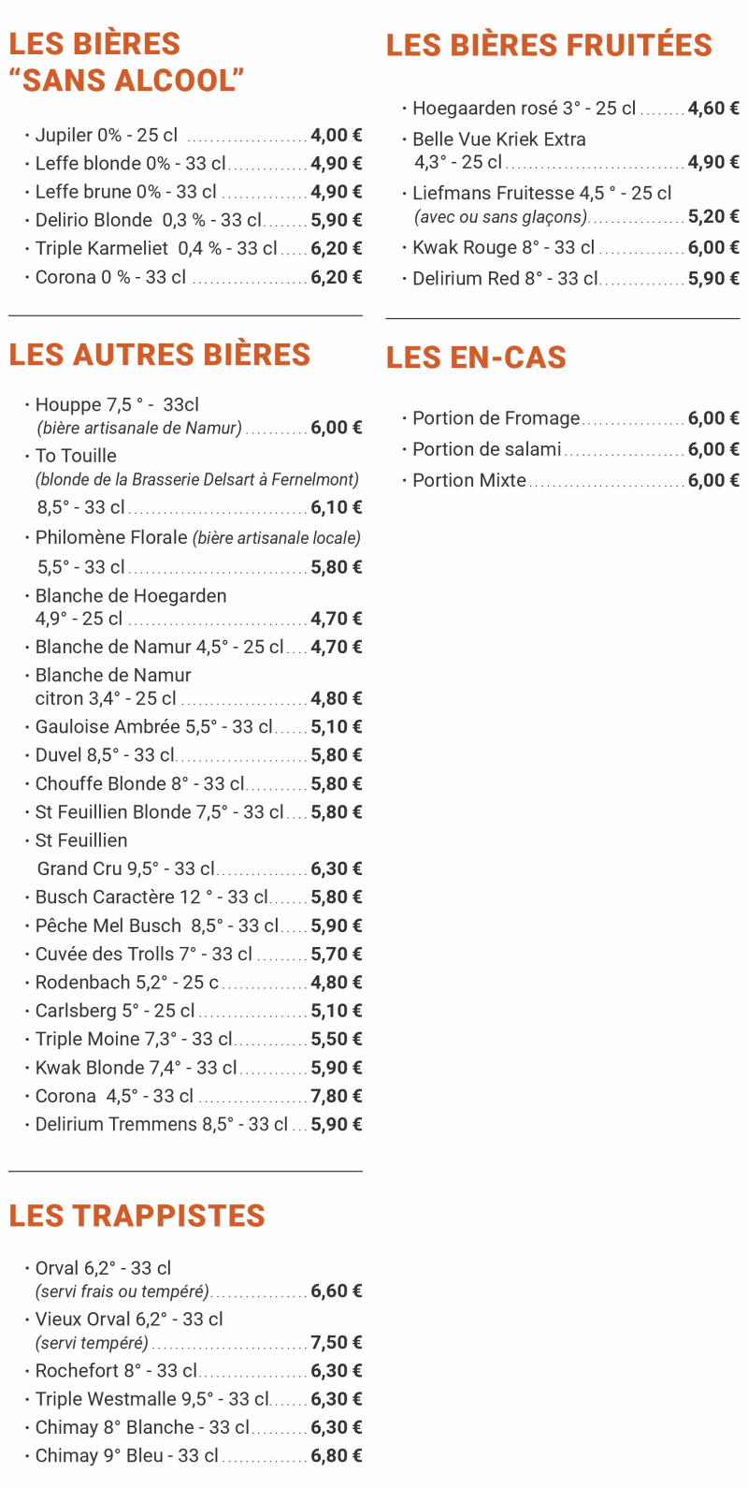Click the Les Trappistes heading

click(137, 1216)
